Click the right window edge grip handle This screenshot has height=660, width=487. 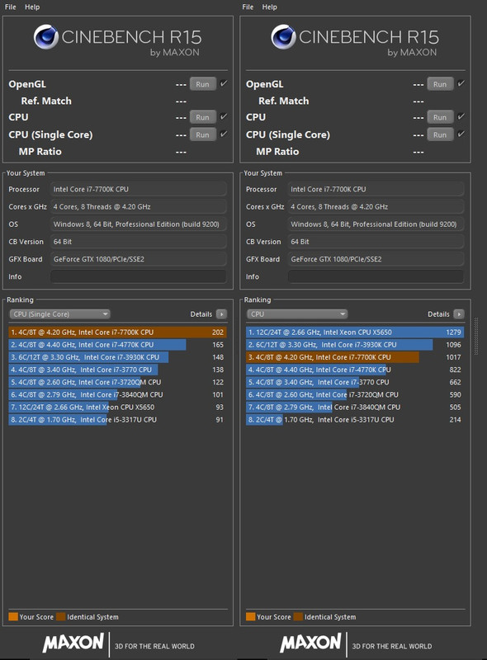pos(476,337)
